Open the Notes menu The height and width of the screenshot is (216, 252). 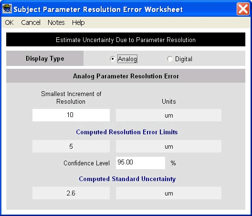coord(56,22)
